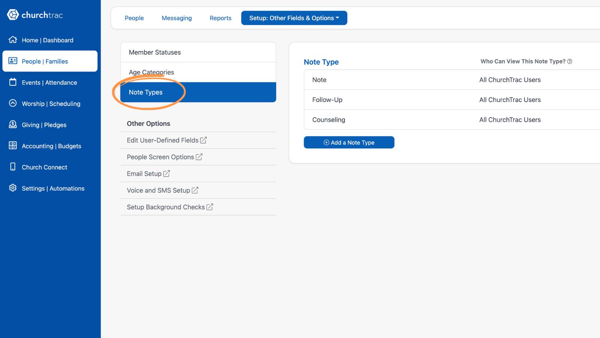600x338 pixels.
Task: Click the churchtrac wordmark text
Action: coord(42,15)
